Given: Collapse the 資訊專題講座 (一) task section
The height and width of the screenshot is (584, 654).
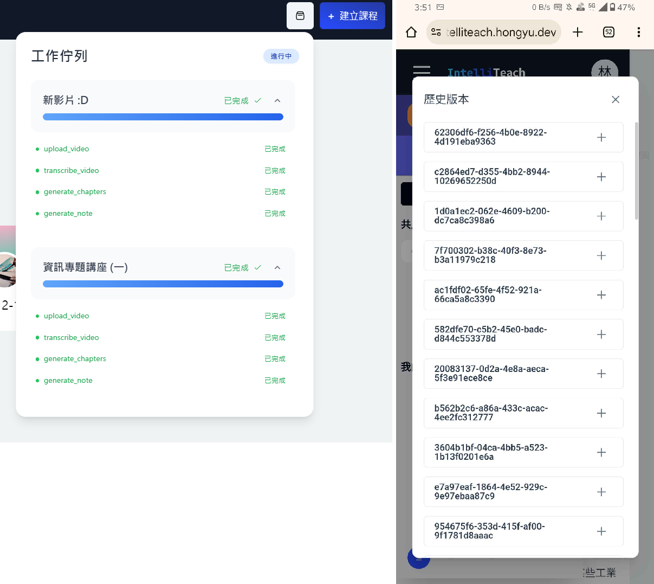Looking at the screenshot, I should click(x=277, y=267).
